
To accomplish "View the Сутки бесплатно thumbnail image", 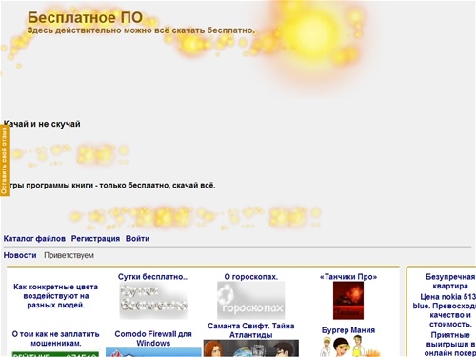I will coord(153,301).
